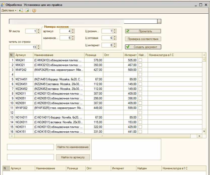
Task: Open help with the question mark icon
Action: (34, 10)
